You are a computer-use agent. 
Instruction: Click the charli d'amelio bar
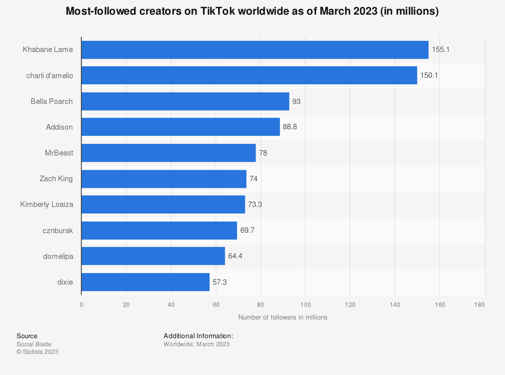tap(249, 76)
